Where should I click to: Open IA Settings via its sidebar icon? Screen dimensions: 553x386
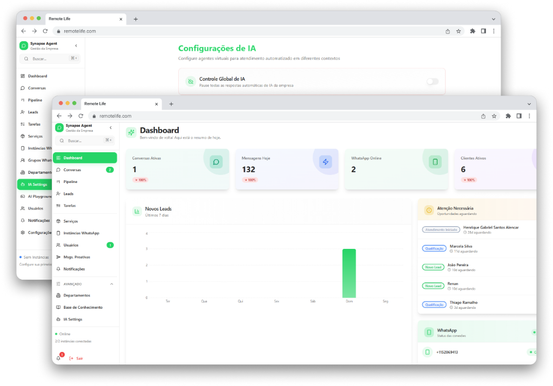tap(59, 319)
